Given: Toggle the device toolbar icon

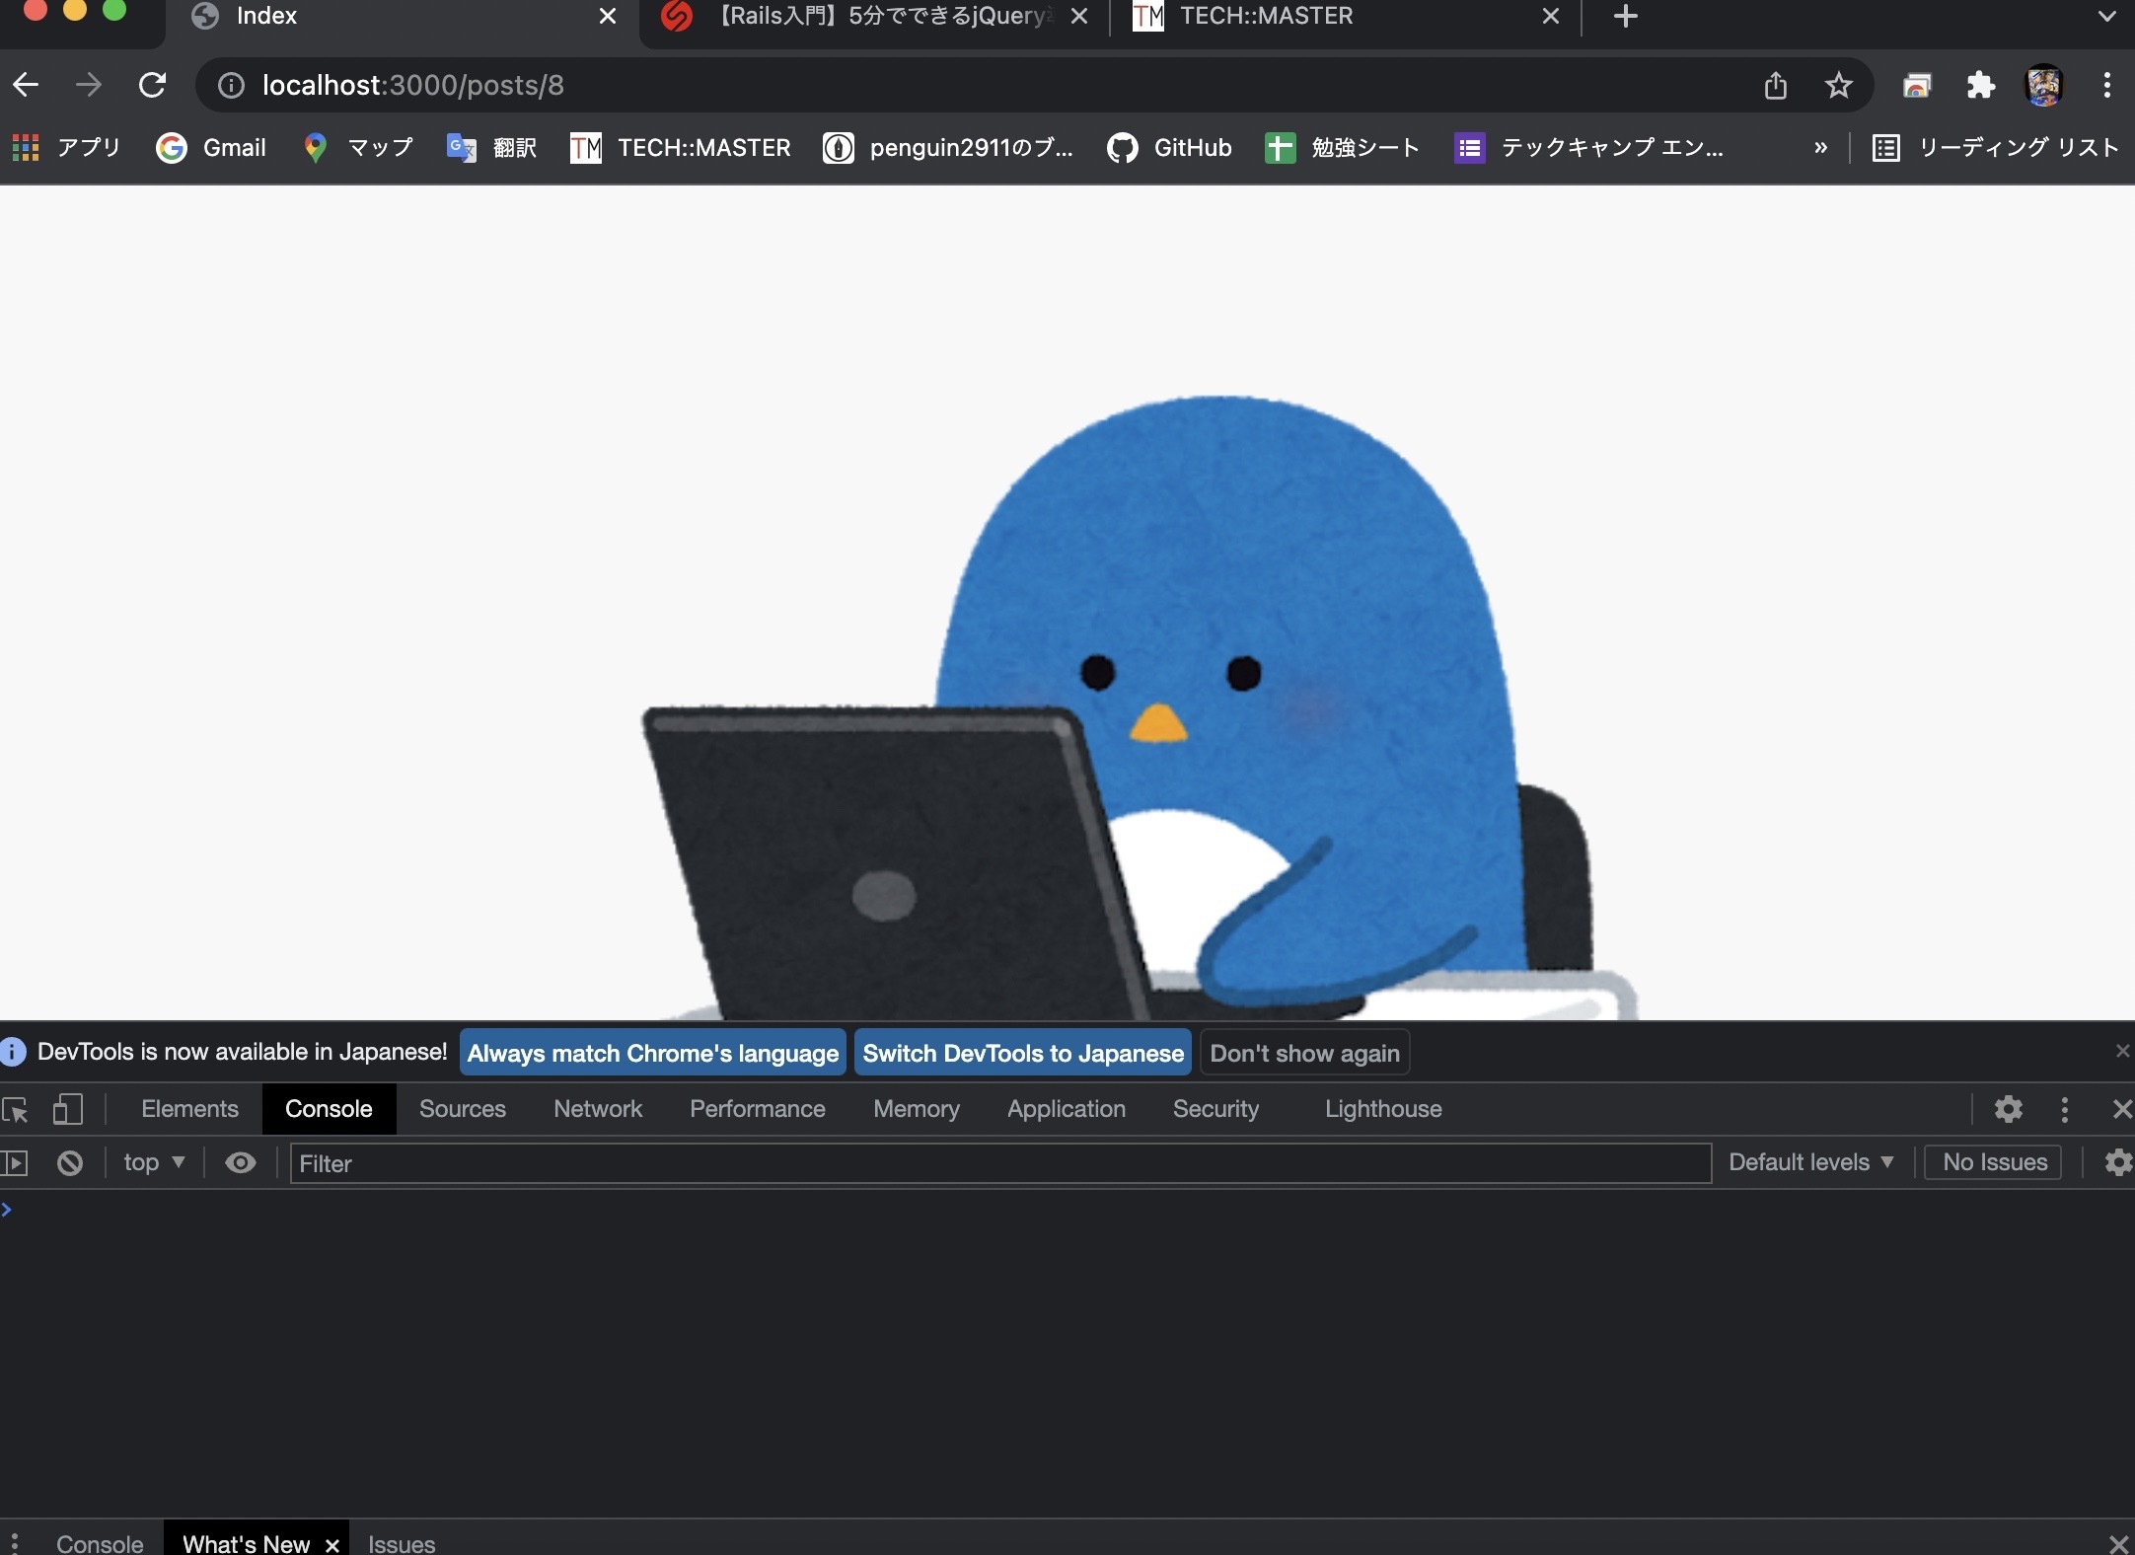Looking at the screenshot, I should point(67,1109).
